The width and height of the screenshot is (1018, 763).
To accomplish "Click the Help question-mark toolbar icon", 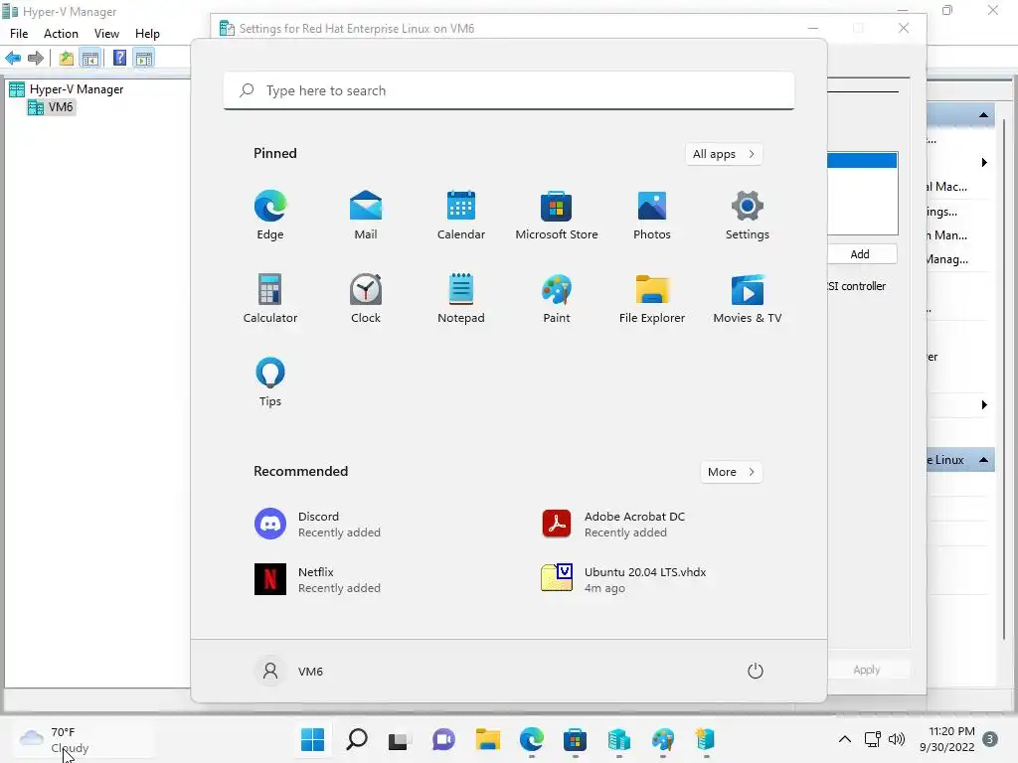I will [119, 59].
